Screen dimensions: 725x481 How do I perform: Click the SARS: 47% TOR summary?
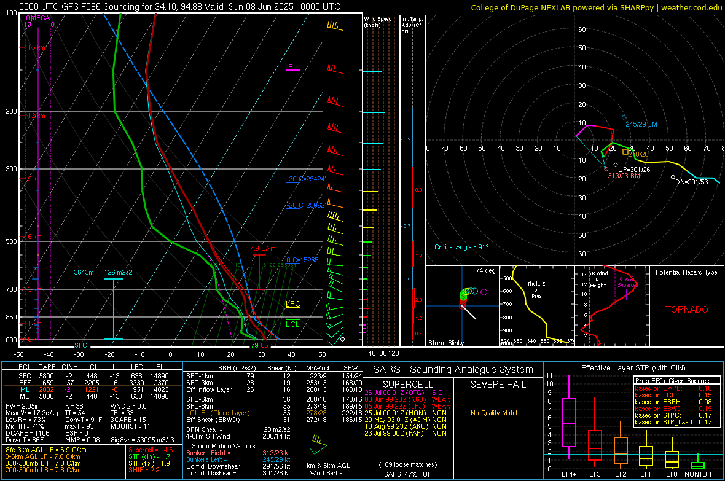(407, 474)
